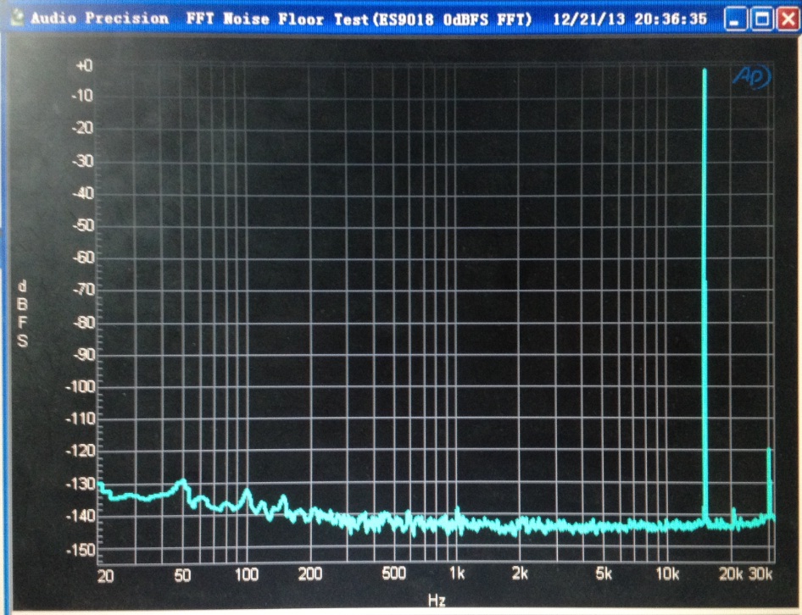Click the 'dBFS' vertical axis title

tap(22, 314)
